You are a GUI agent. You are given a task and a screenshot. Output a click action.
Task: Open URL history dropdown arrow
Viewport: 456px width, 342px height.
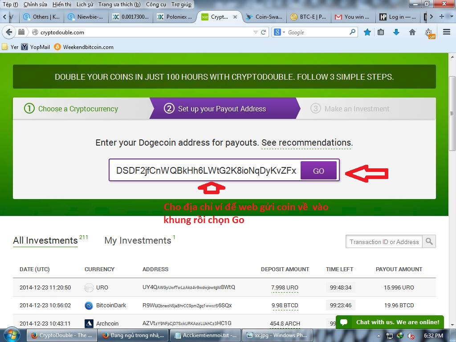pos(256,32)
